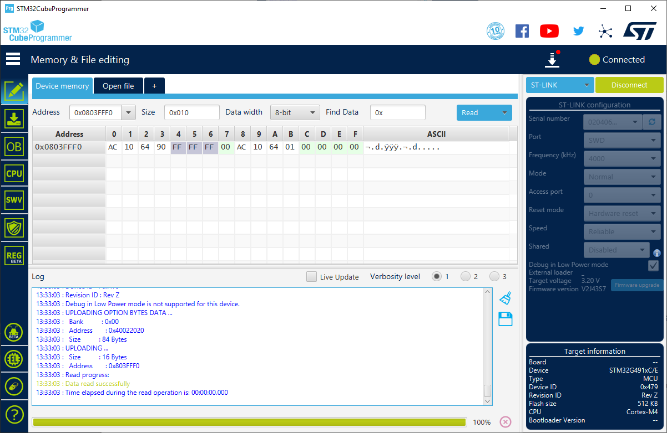Expand the Read mode dropdown arrow
667x433 pixels.
504,112
